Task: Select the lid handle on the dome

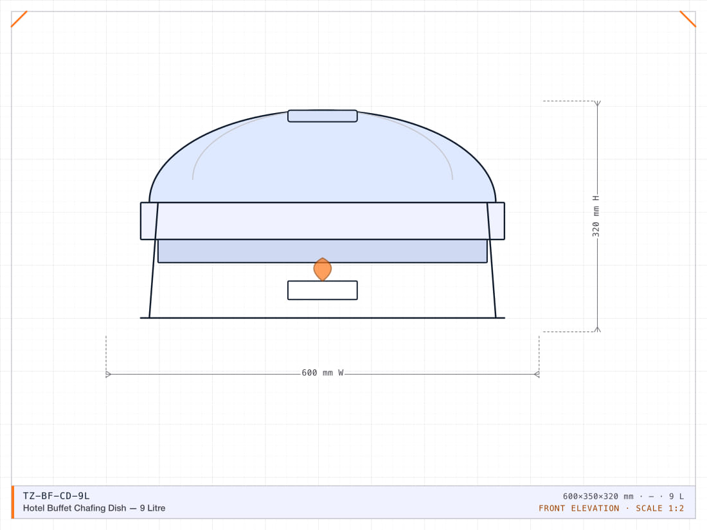Action: [323, 116]
